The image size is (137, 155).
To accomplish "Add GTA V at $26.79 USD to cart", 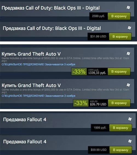I will point(119,103).
